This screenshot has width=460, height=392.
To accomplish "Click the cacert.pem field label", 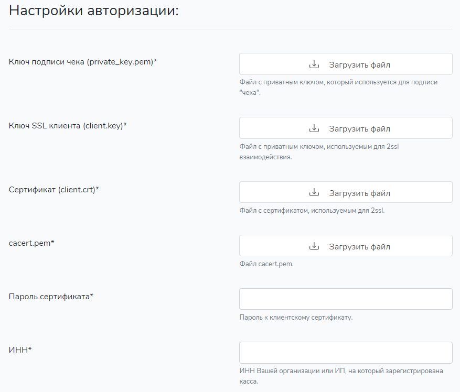I will (31, 243).
